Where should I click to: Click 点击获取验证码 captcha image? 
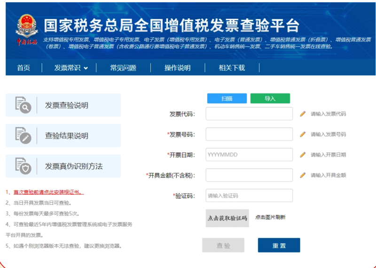click(x=227, y=218)
